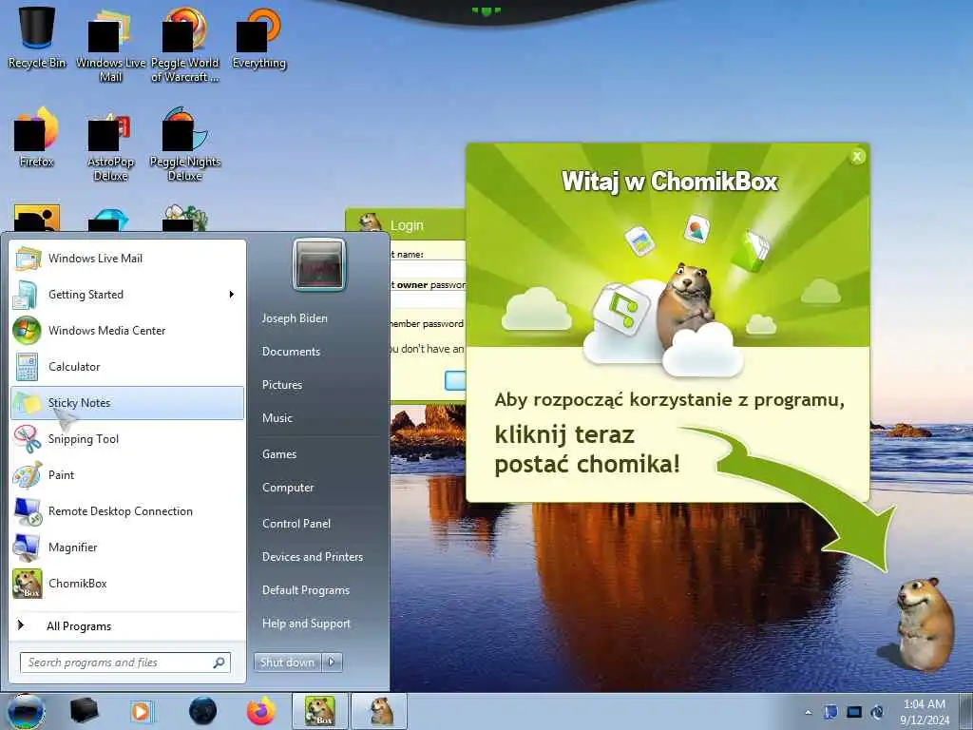The width and height of the screenshot is (973, 730).
Task: Click the search magnifier icon in Start menu
Action: pyautogui.click(x=219, y=663)
